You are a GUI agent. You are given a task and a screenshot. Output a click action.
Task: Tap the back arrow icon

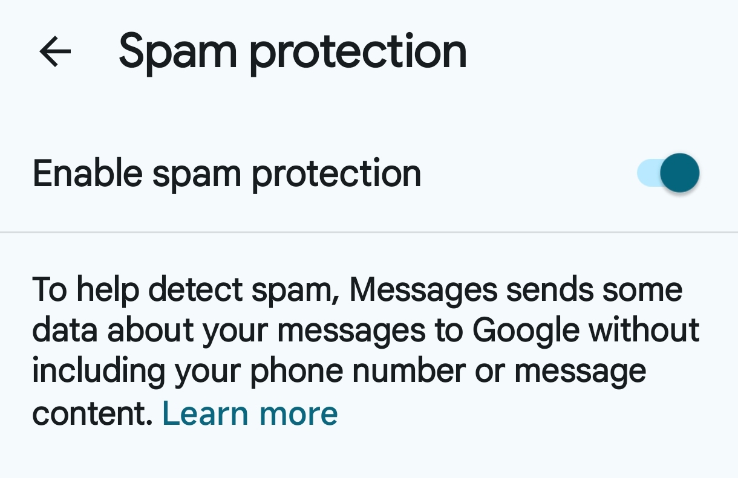[x=55, y=51]
